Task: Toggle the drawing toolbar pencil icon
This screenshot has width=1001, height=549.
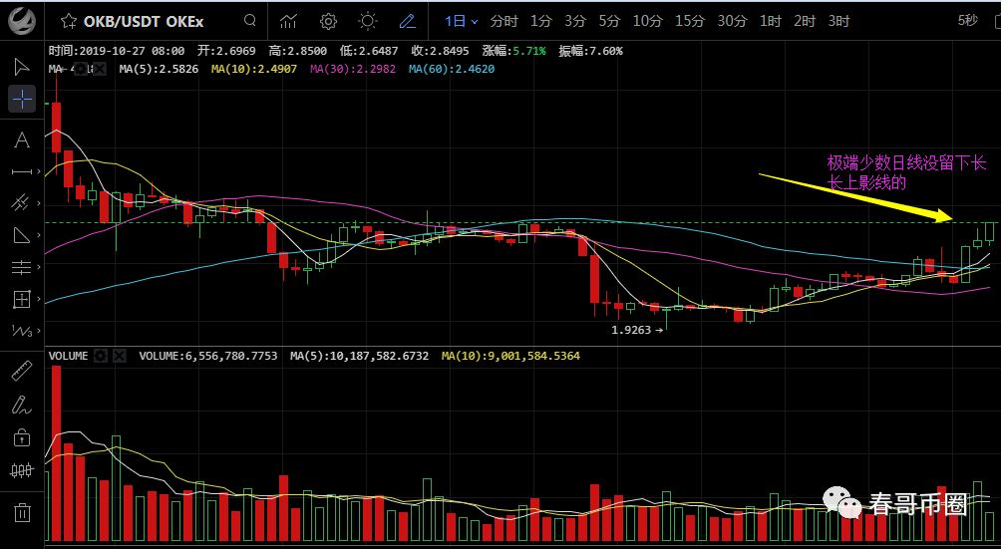Action: [408, 21]
